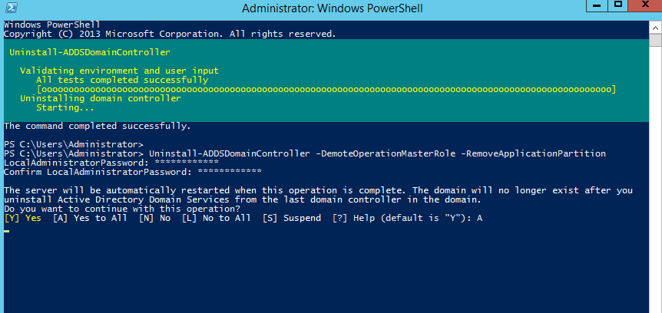Click the '[N] No' option text

pos(155,218)
